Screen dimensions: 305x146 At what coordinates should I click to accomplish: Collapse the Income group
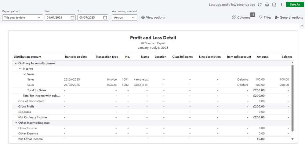20,69
